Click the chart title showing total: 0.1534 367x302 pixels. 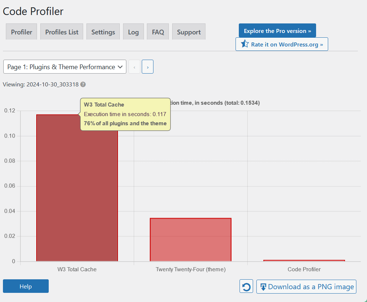(x=215, y=103)
